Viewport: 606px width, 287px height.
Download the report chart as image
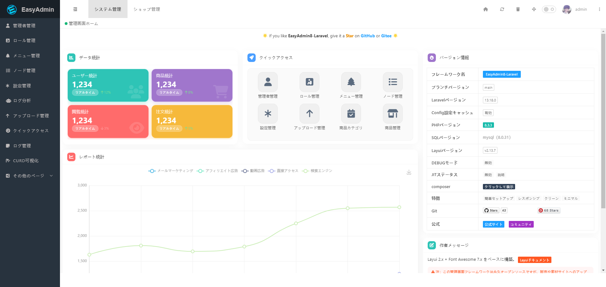[x=409, y=172]
